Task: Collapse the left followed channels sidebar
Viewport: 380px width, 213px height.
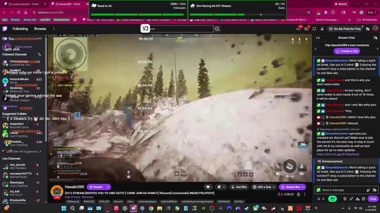Action: tap(39, 38)
